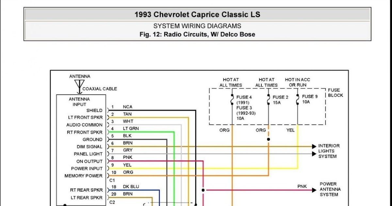Click the 'POWER INPUT' terminal label
The width and height of the screenshot is (392, 206).
point(87,169)
